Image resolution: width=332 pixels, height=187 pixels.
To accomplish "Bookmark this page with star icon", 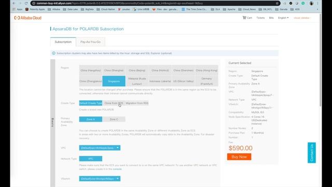I will click(x=277, y=3).
